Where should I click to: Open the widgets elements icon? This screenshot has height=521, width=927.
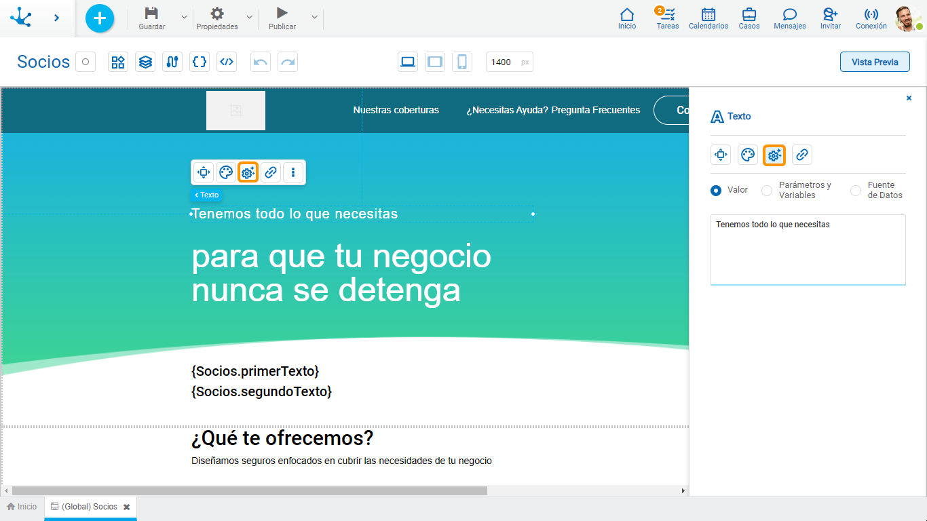point(118,62)
